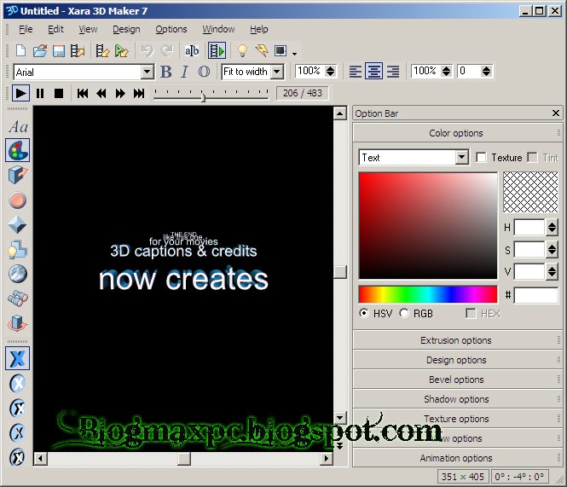Collapse the Color options header
The width and height of the screenshot is (567, 487).
coord(457,133)
